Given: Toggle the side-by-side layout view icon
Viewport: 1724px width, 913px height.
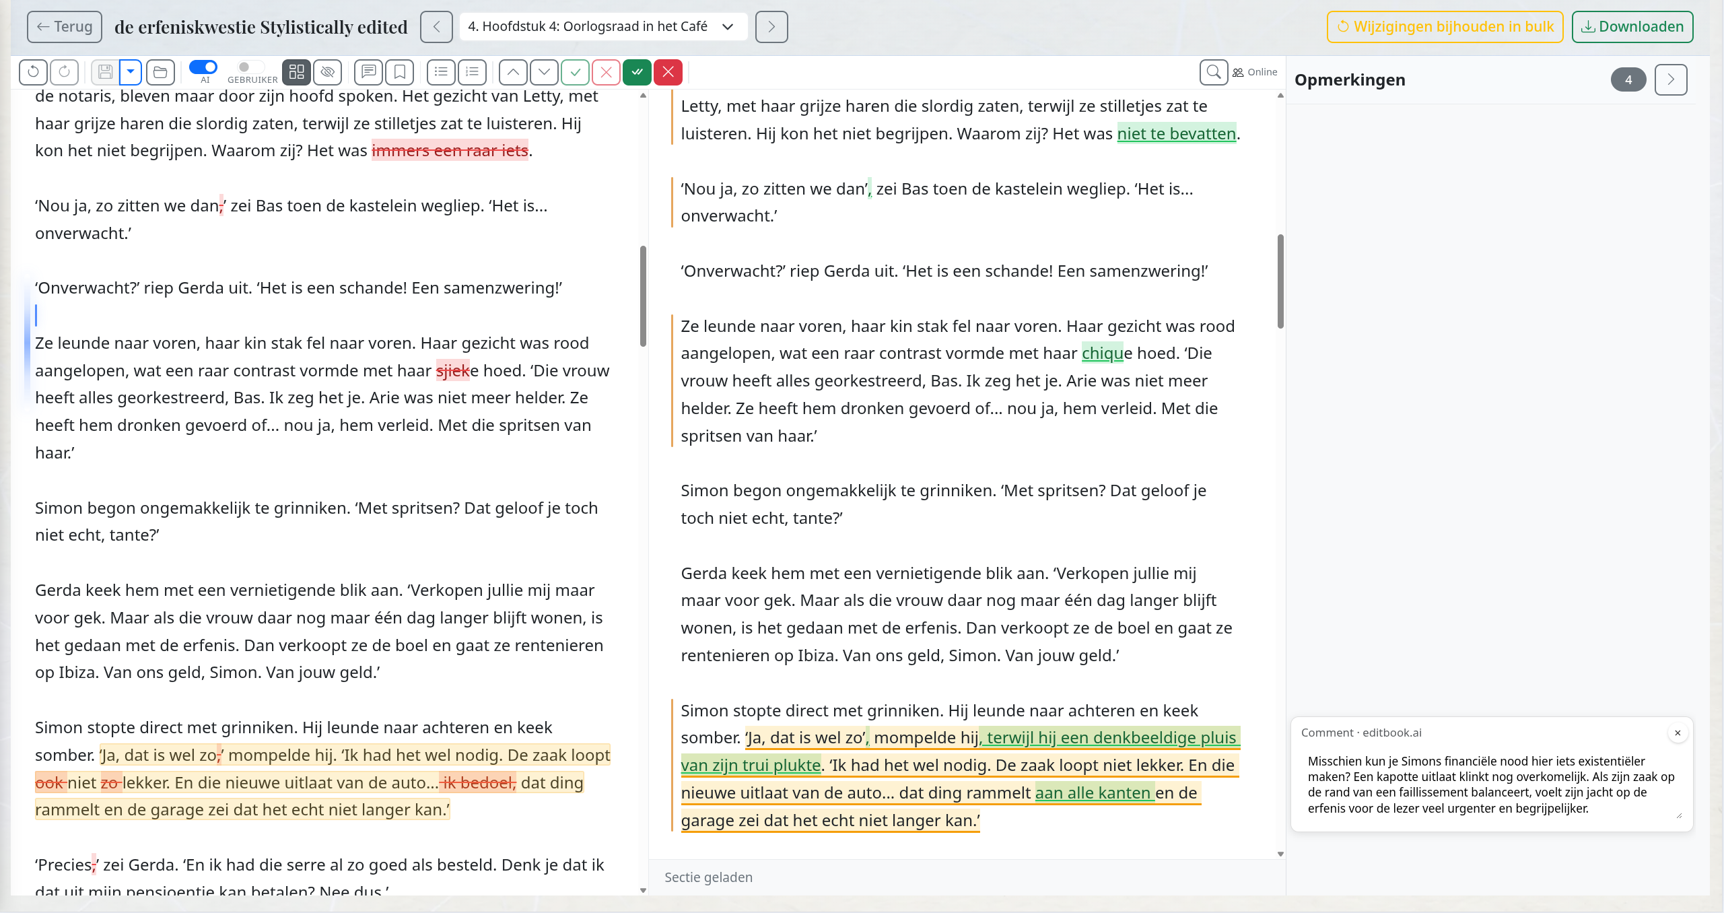Looking at the screenshot, I should click(296, 72).
